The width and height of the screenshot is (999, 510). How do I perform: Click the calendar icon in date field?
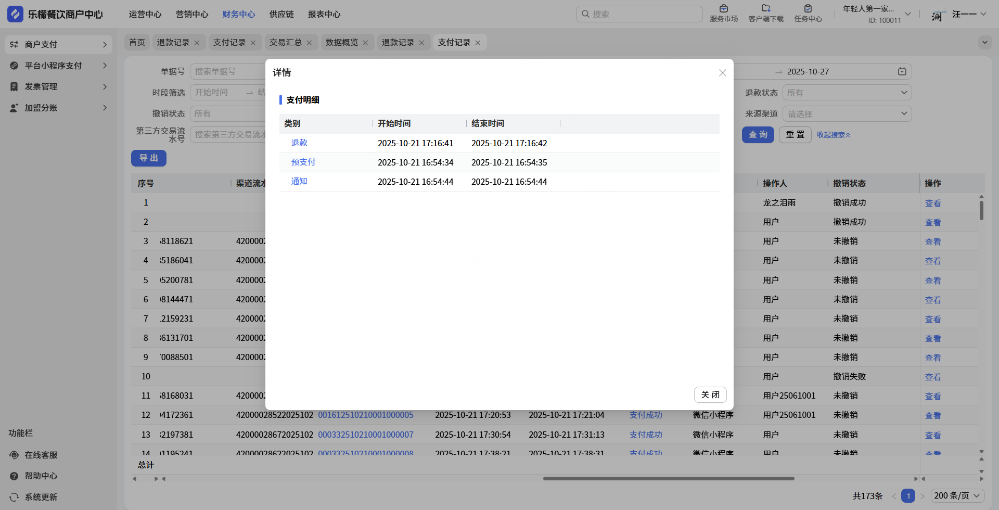point(902,72)
